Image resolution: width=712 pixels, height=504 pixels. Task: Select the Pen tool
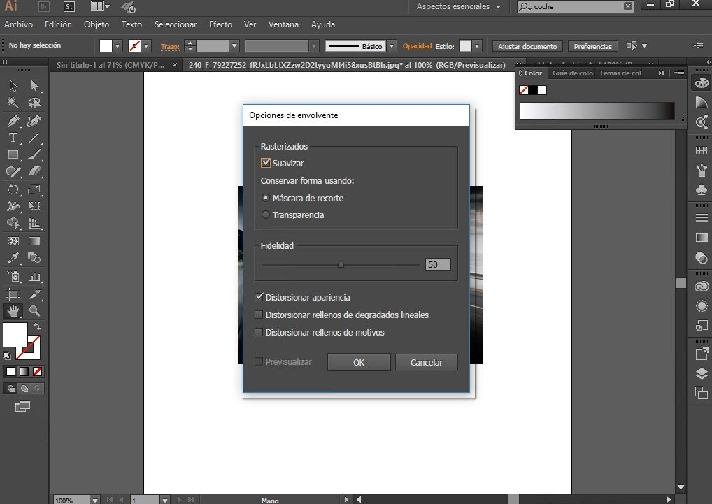pyautogui.click(x=13, y=121)
